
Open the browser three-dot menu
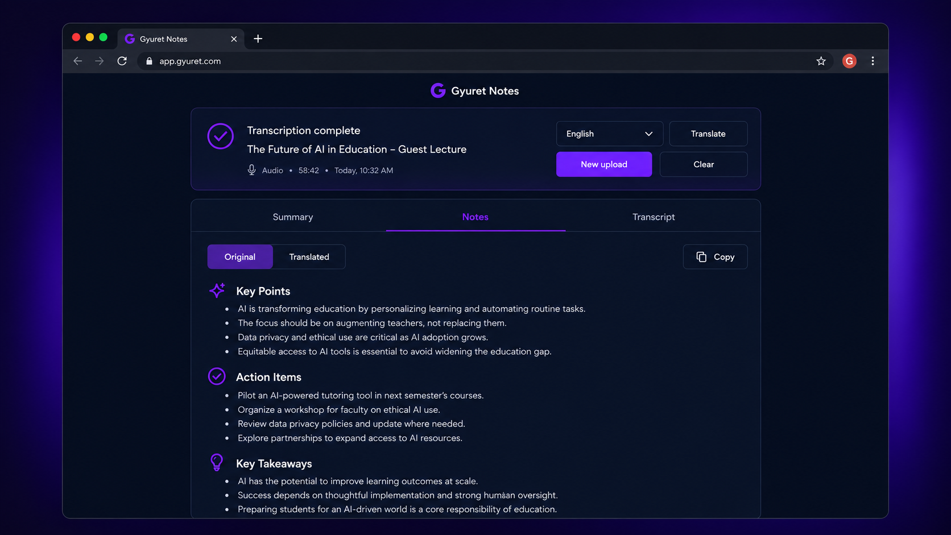[x=873, y=61]
